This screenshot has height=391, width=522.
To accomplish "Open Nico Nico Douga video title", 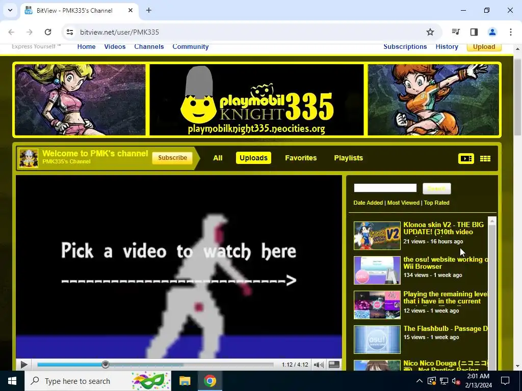I will pyautogui.click(x=446, y=366).
